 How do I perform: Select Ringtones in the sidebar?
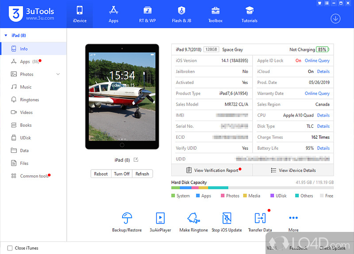[29, 100]
